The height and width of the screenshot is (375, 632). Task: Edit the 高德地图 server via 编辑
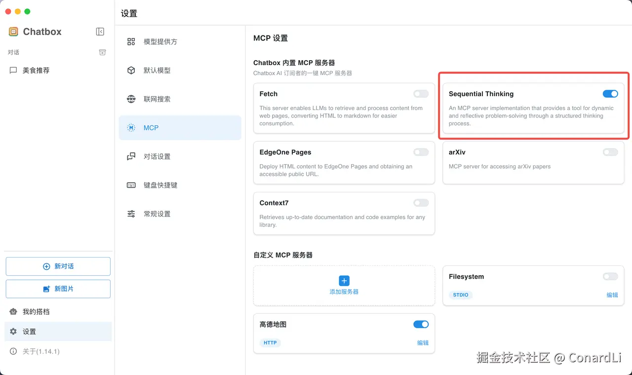tap(423, 343)
